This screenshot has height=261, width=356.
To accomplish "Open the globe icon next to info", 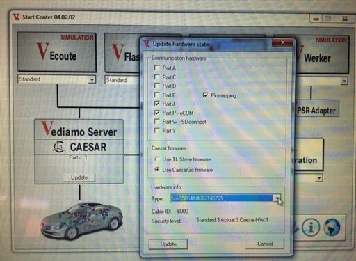I will click(x=332, y=227).
